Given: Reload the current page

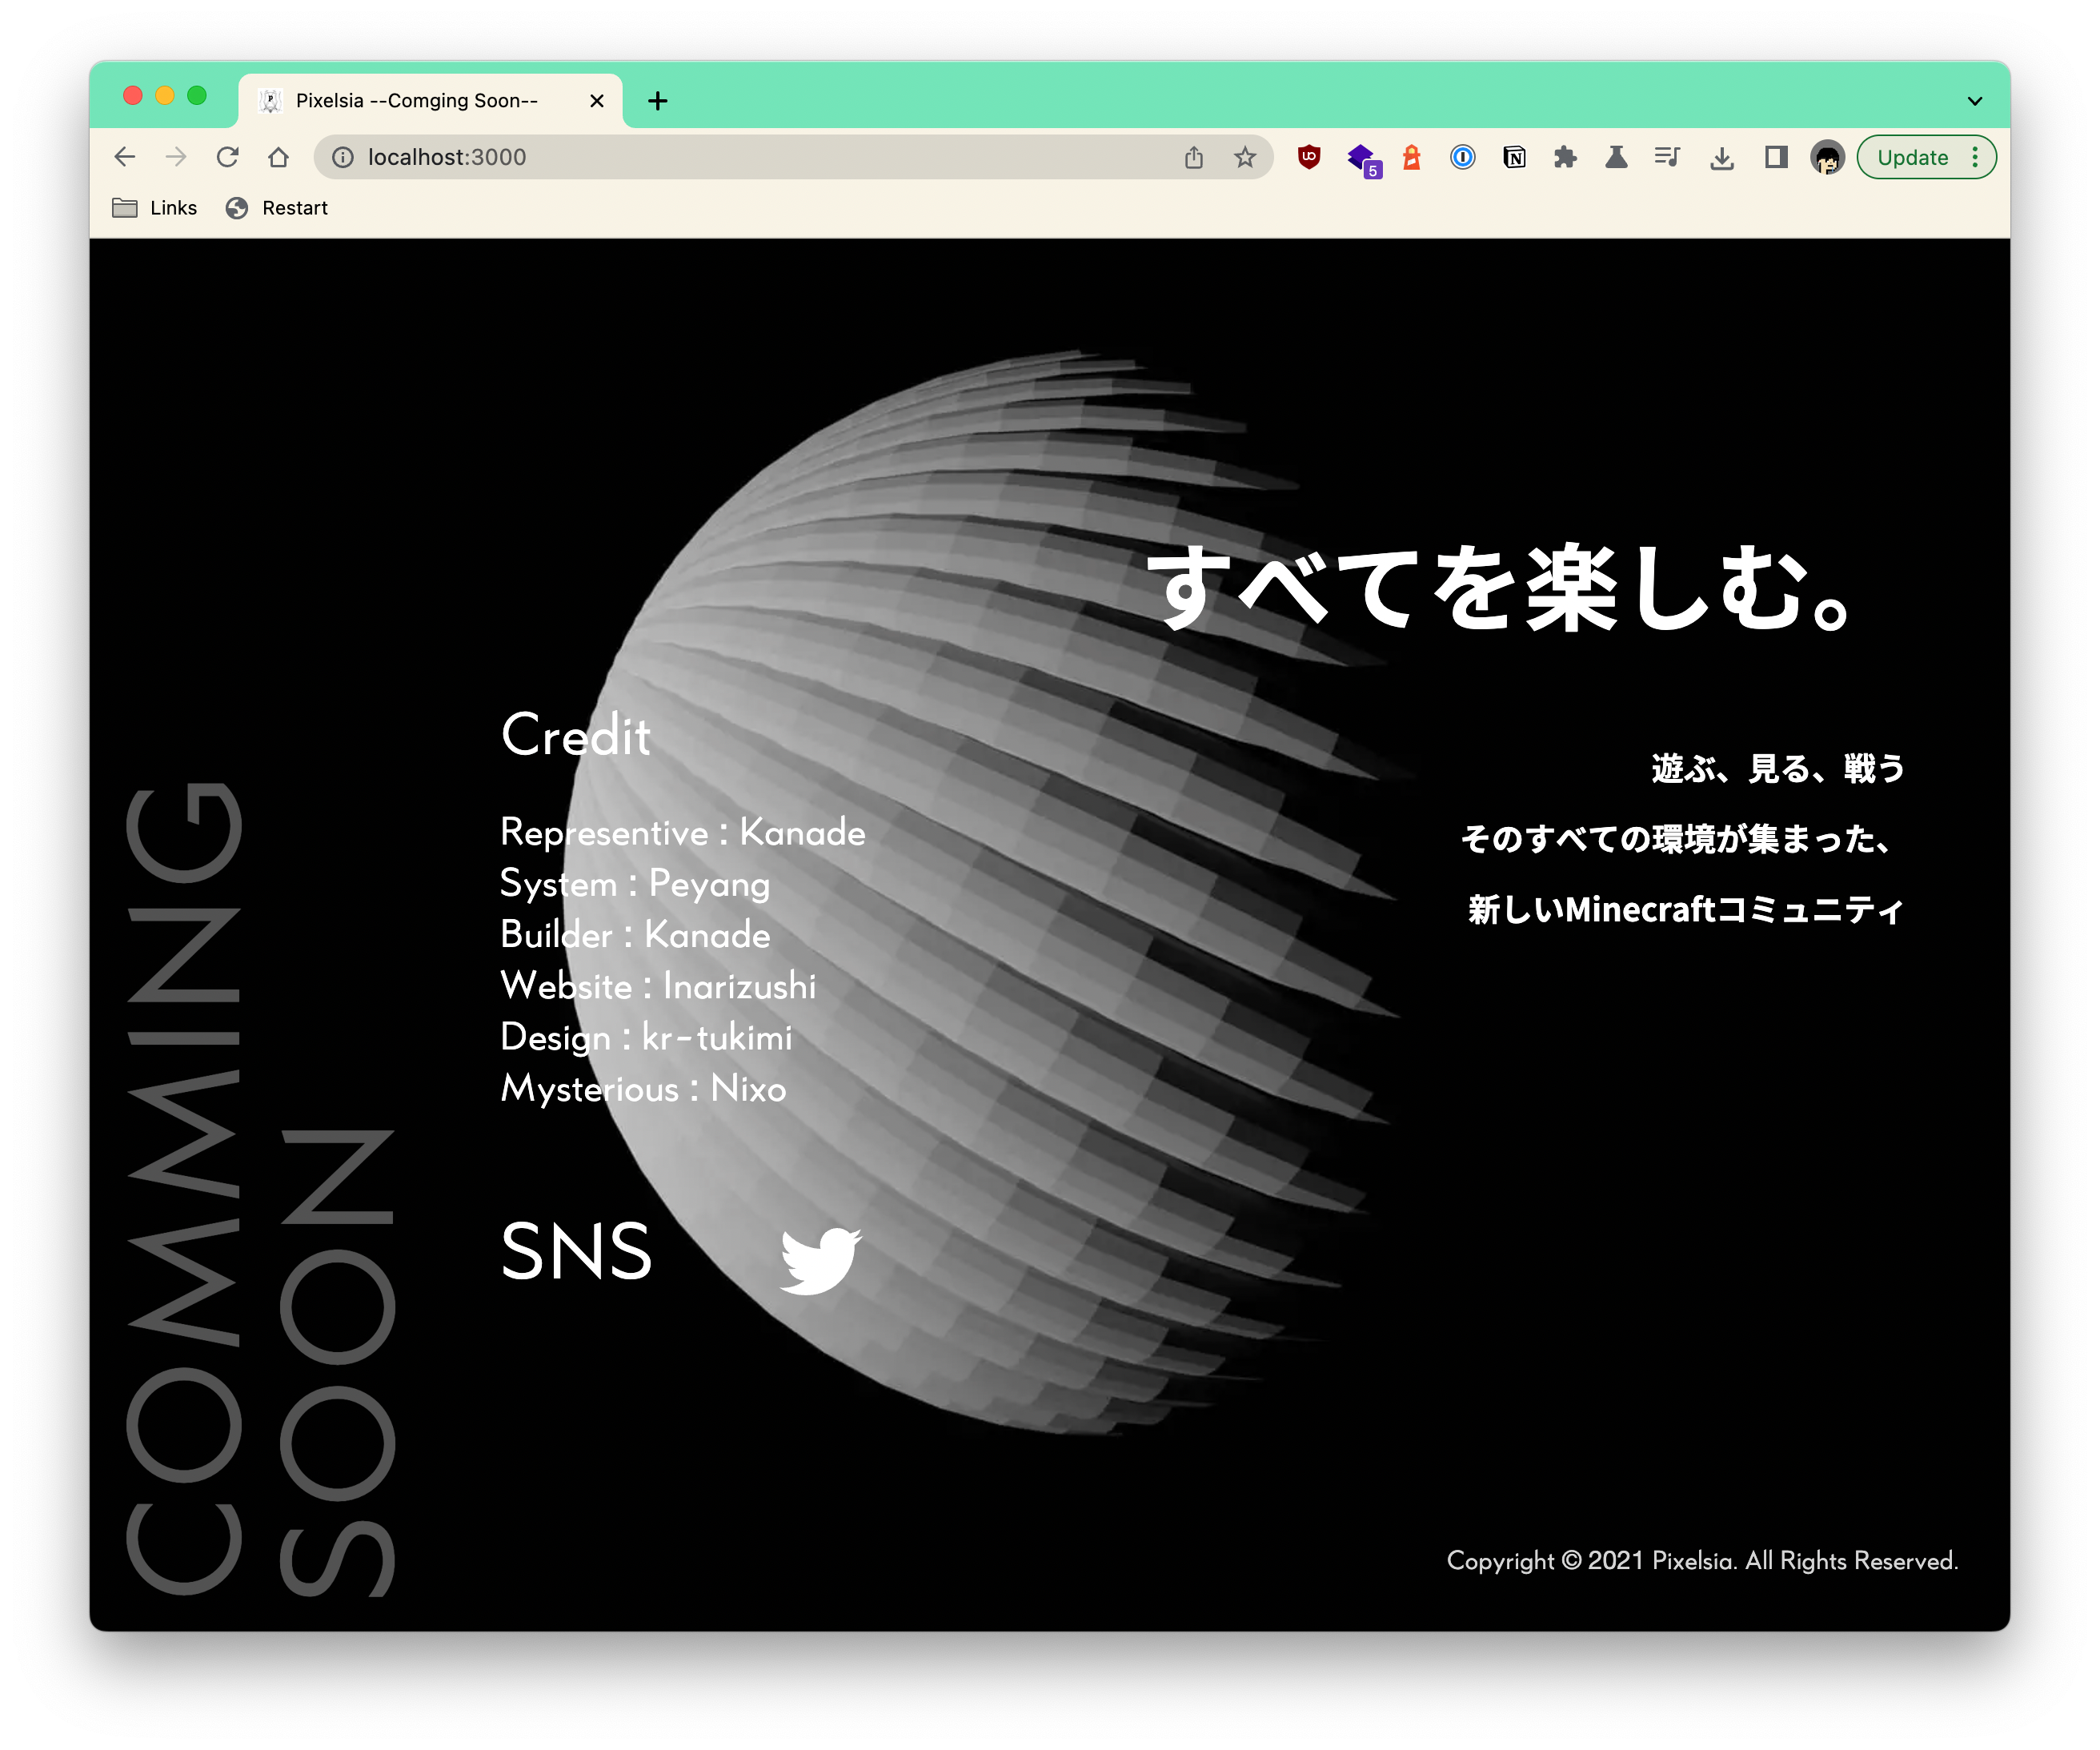Looking at the screenshot, I should (228, 157).
